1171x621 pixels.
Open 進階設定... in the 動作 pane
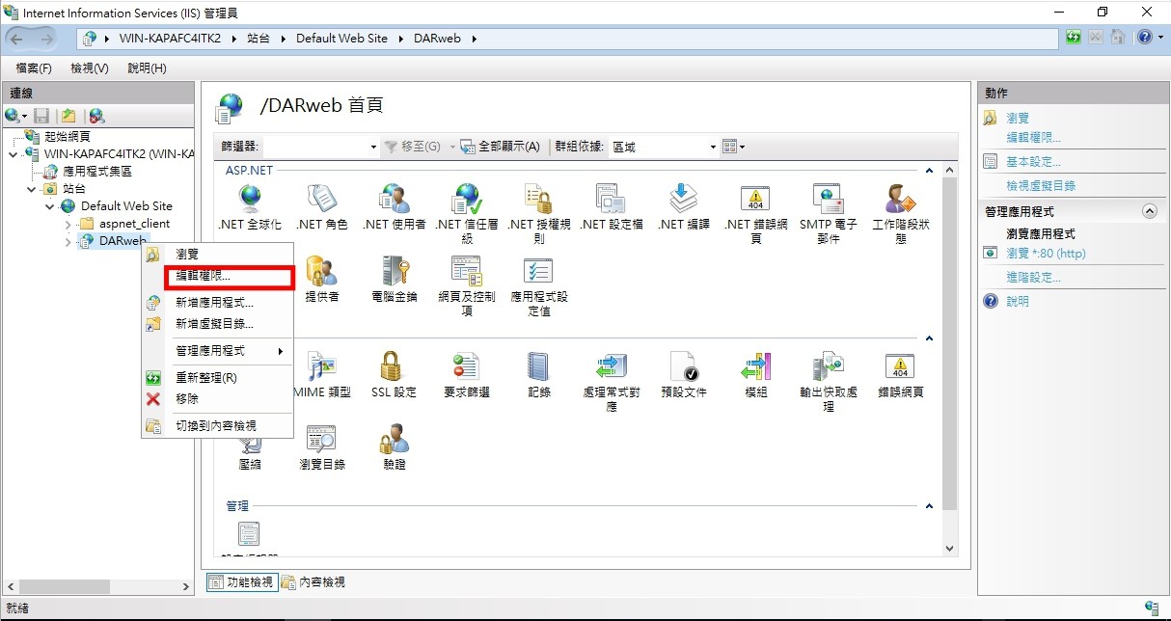pyautogui.click(x=1033, y=278)
